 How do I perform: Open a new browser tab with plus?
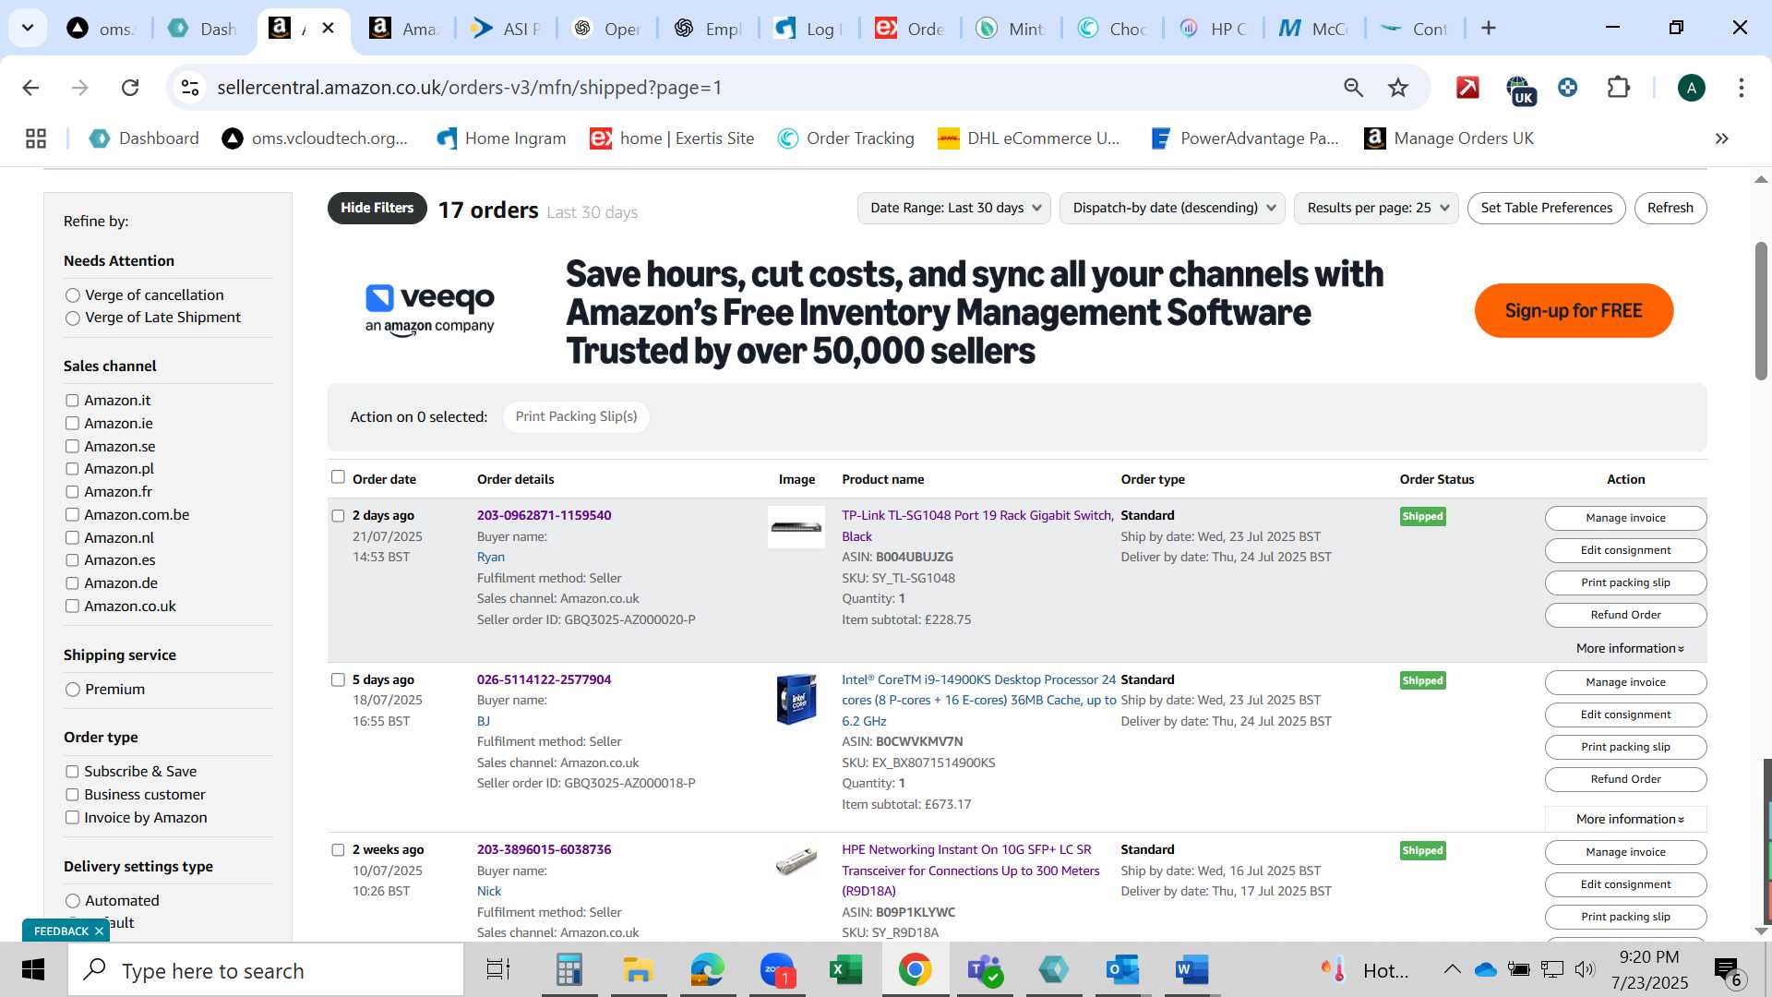pyautogui.click(x=1488, y=29)
